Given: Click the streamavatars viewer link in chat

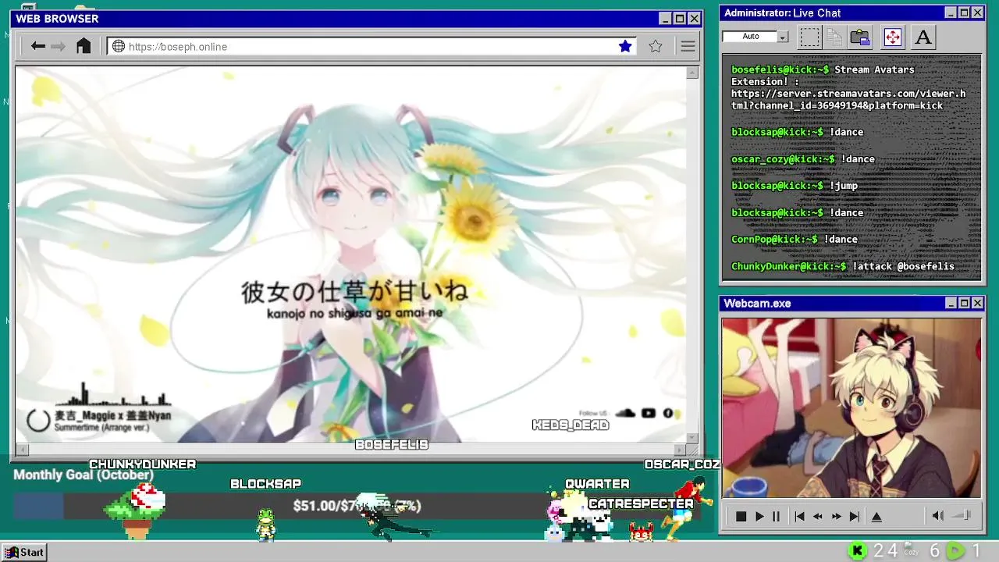Looking at the screenshot, I should pyautogui.click(x=848, y=99).
